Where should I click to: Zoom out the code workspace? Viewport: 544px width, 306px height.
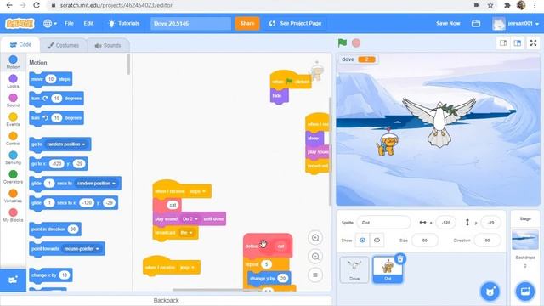tap(315, 257)
